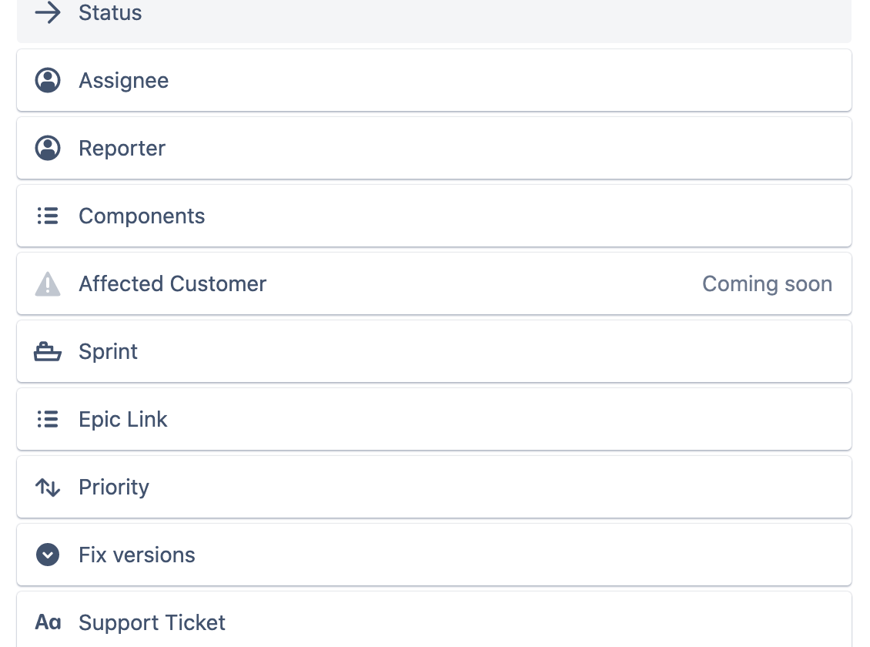Select the Components field label

142,216
